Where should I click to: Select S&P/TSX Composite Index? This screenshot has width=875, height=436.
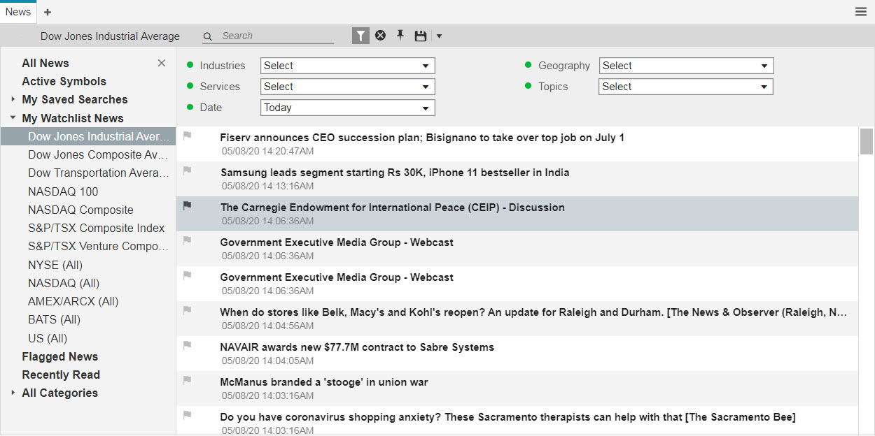coord(97,228)
